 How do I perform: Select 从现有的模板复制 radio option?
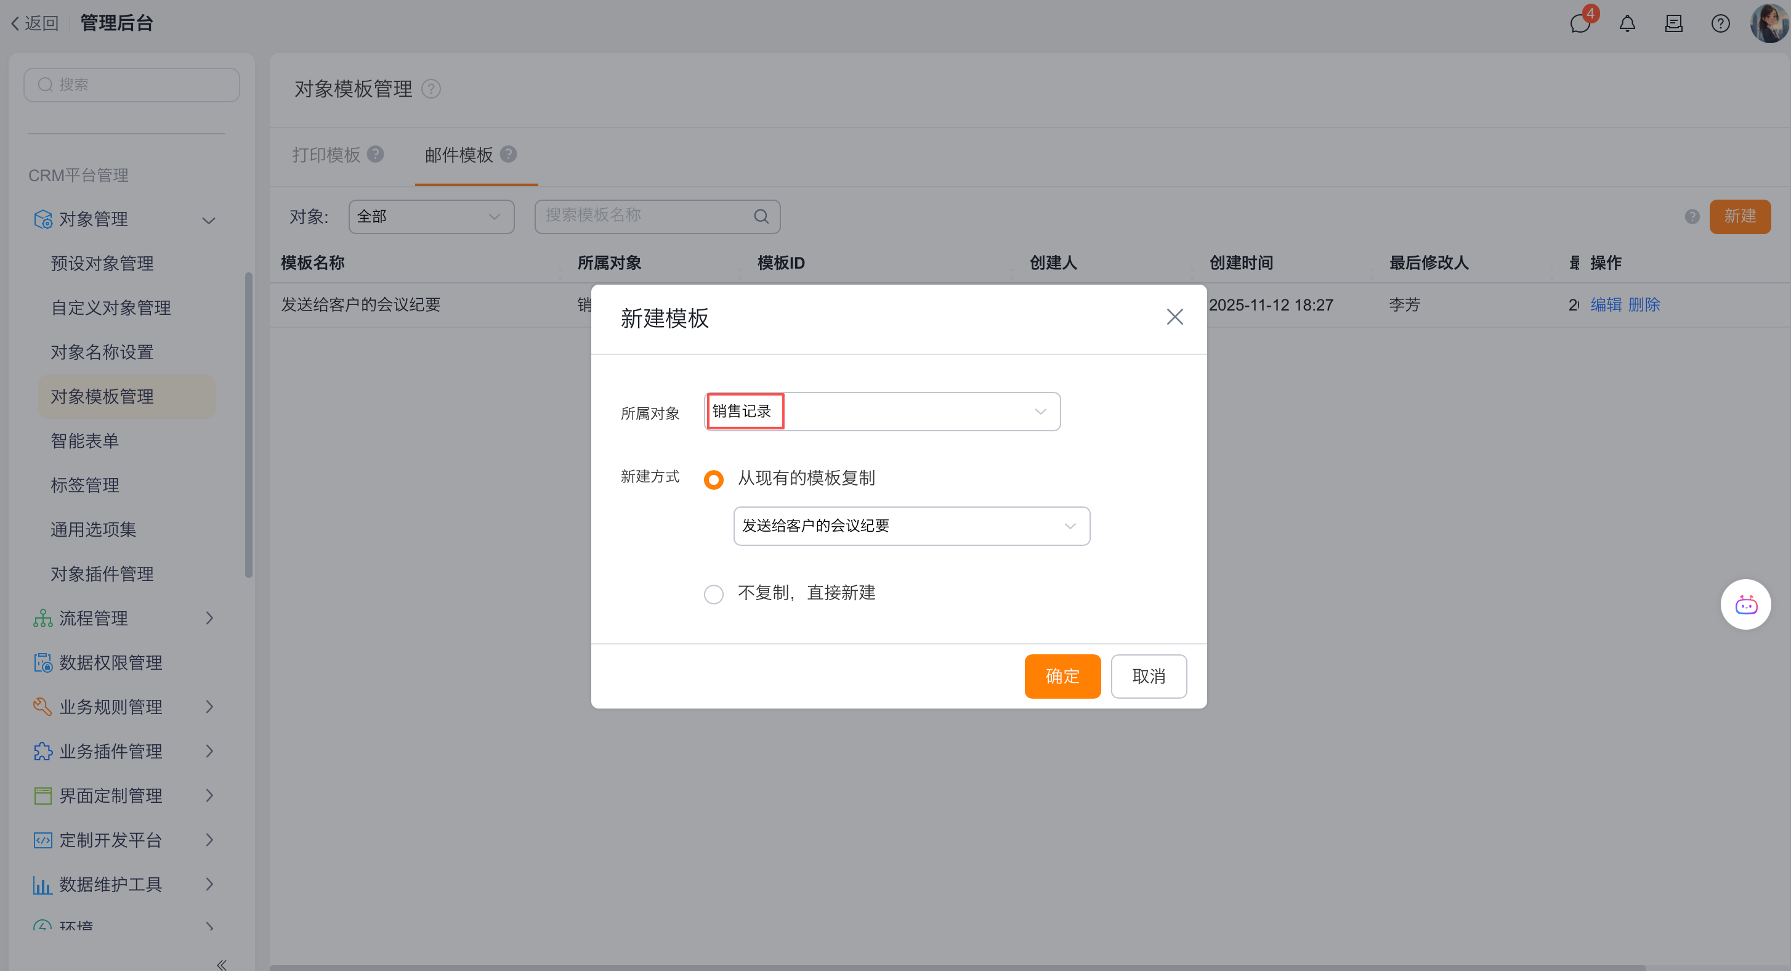(x=713, y=479)
